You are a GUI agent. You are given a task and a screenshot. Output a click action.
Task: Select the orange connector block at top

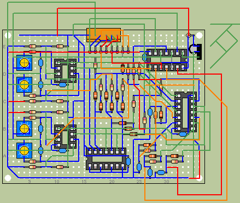coord(103,35)
